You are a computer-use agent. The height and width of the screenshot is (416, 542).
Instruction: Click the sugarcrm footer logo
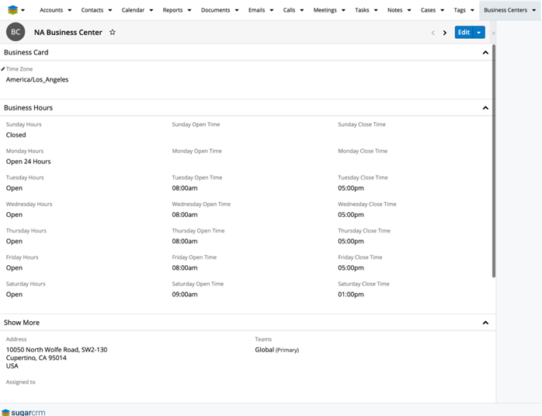(x=23, y=412)
